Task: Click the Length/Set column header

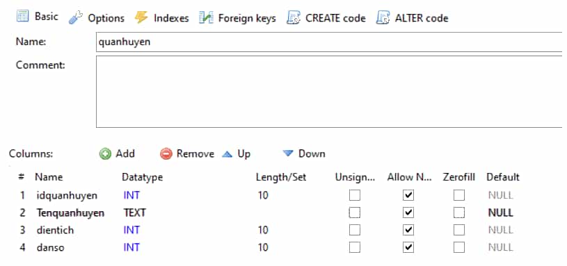Action: tap(281, 177)
